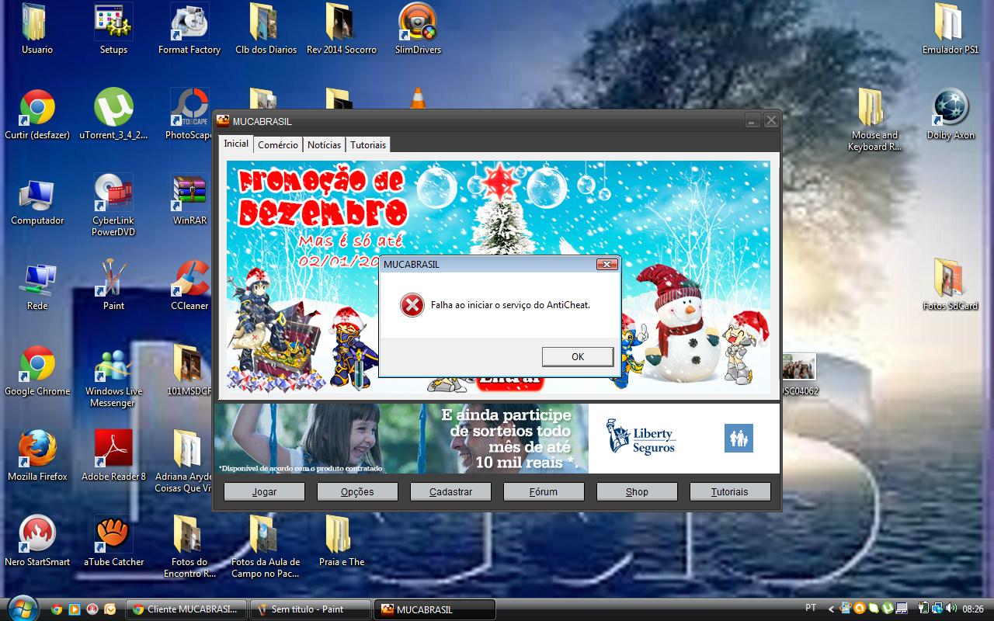The width and height of the screenshot is (994, 621).
Task: Click the Windows Start orb
Action: click(x=22, y=608)
